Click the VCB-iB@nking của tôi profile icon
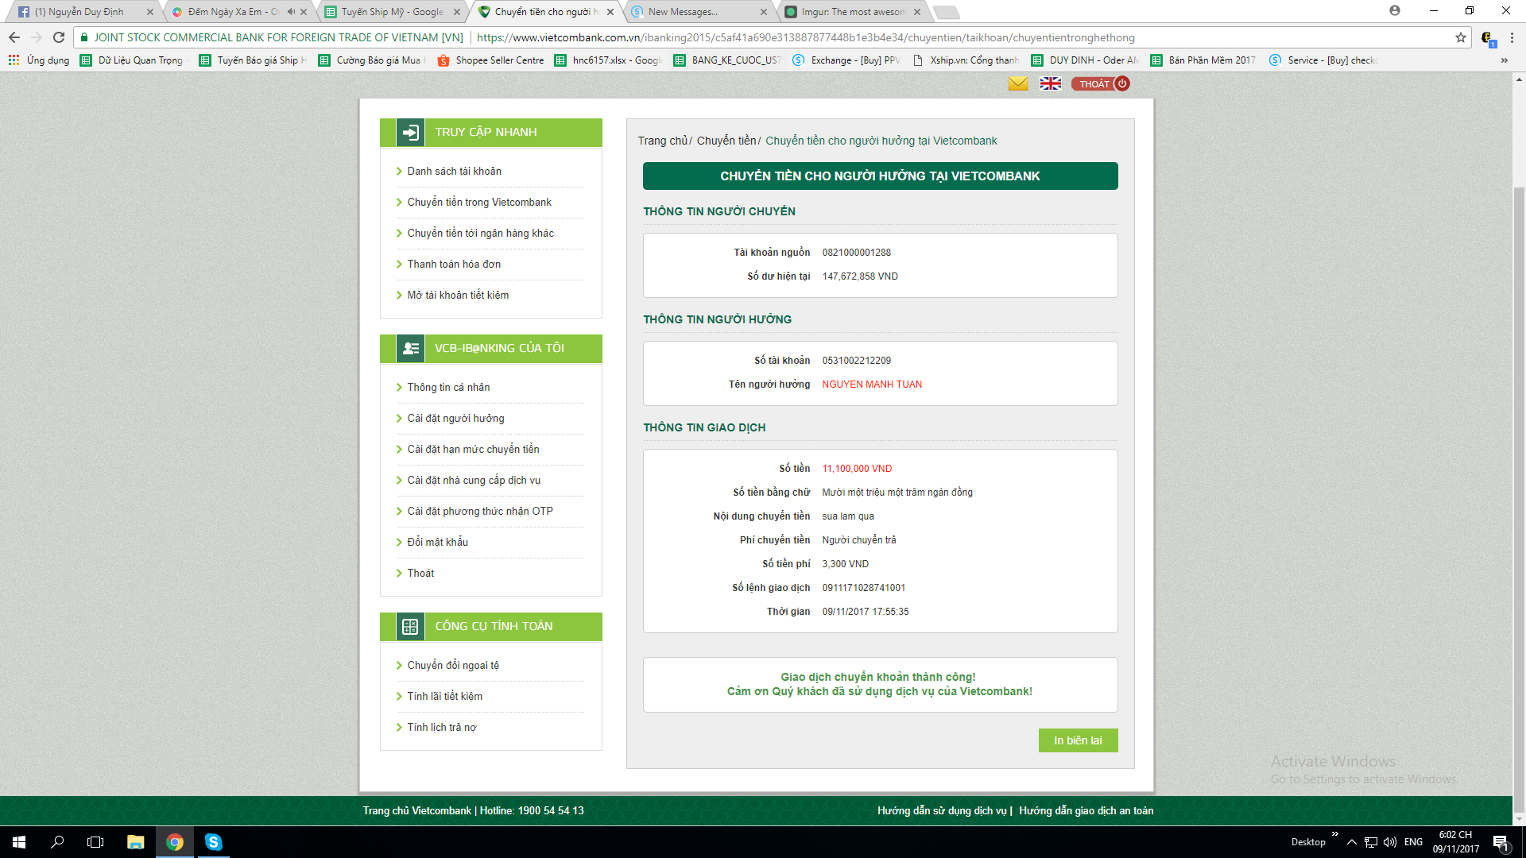The image size is (1526, 858). pos(410,348)
